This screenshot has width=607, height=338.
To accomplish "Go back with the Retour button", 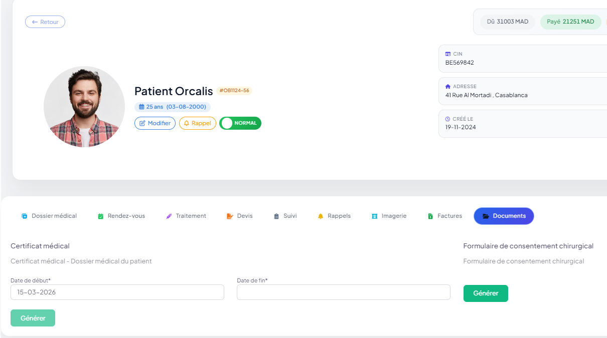I will click(45, 22).
